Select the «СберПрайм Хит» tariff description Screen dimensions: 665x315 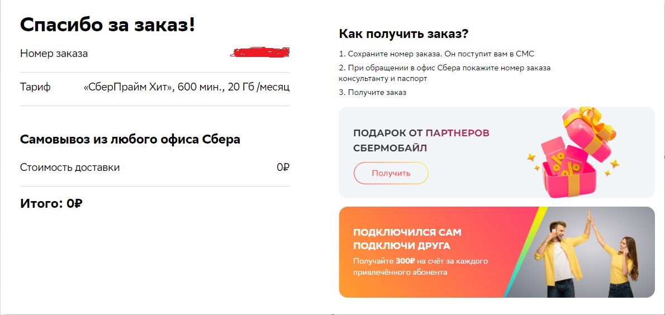(x=186, y=87)
